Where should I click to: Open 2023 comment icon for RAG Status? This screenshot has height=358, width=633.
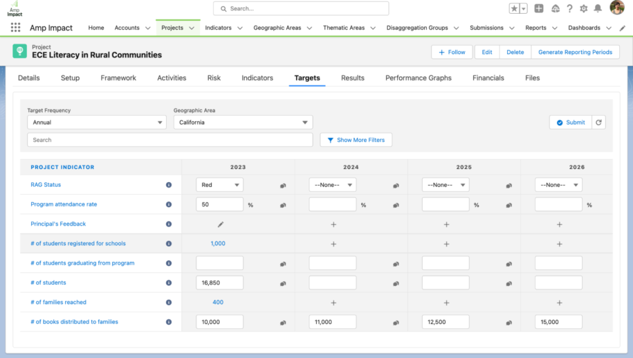point(283,186)
